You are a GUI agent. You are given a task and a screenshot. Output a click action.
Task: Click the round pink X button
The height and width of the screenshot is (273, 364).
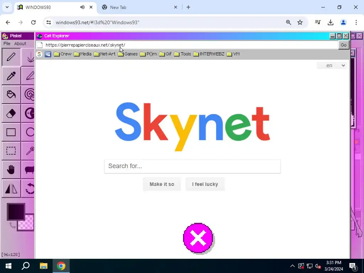[x=198, y=238]
